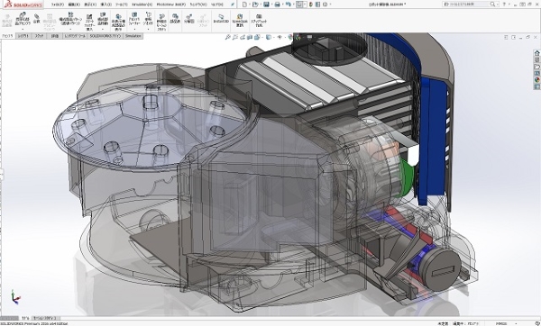Image resolution: width=541 pixels, height=326 pixels.
Task: Open the Options gear dropdown arrow
Action: [331, 5]
